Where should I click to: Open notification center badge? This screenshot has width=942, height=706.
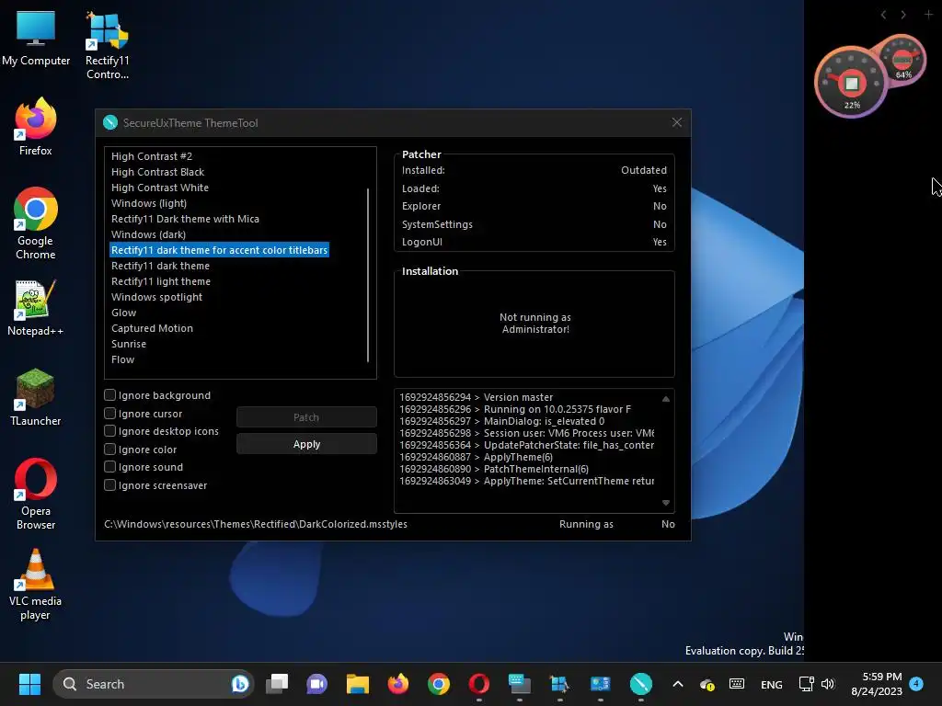pos(916,684)
